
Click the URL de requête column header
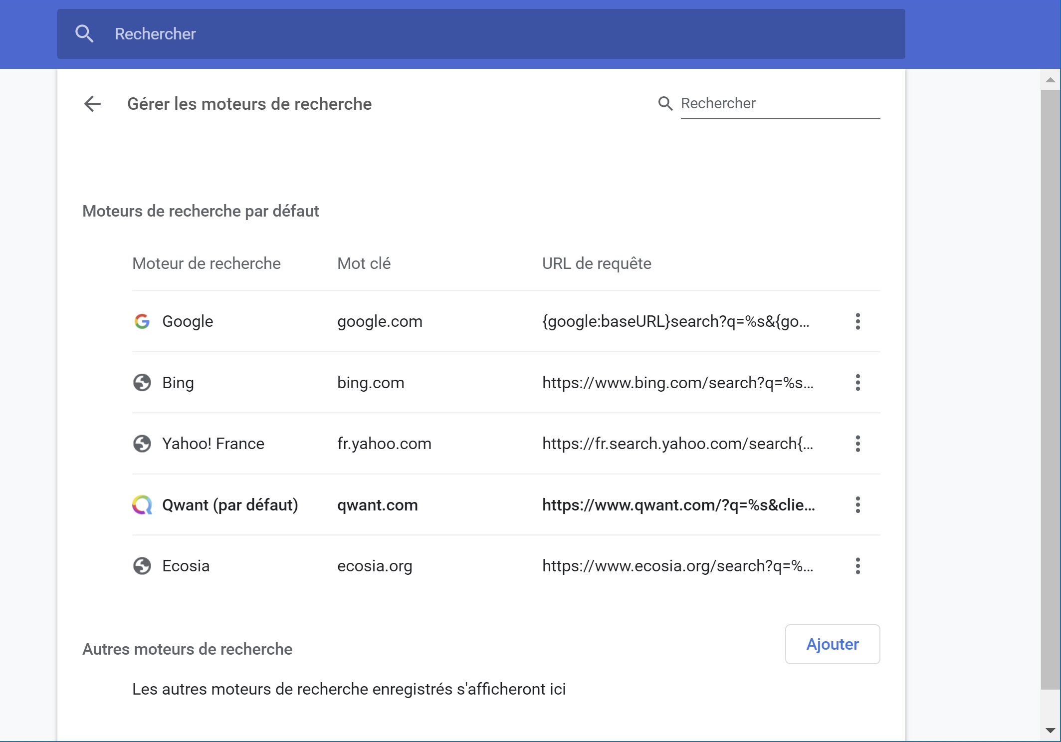[597, 263]
